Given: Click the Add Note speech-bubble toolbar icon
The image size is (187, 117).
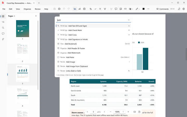Looking at the screenshot, I should 116,9.
